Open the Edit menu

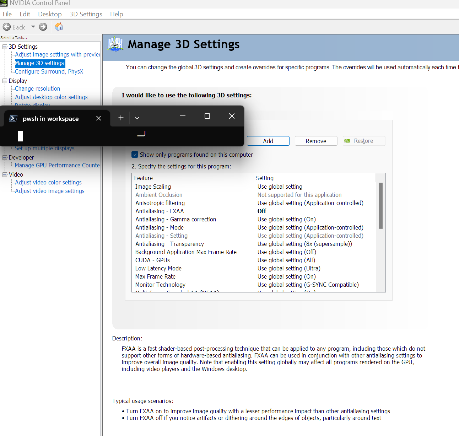[x=25, y=14]
